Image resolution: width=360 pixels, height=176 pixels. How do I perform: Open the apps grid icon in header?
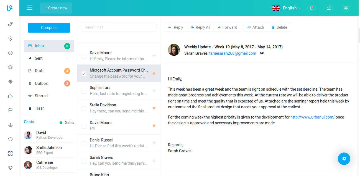pyautogui.click(x=346, y=8)
